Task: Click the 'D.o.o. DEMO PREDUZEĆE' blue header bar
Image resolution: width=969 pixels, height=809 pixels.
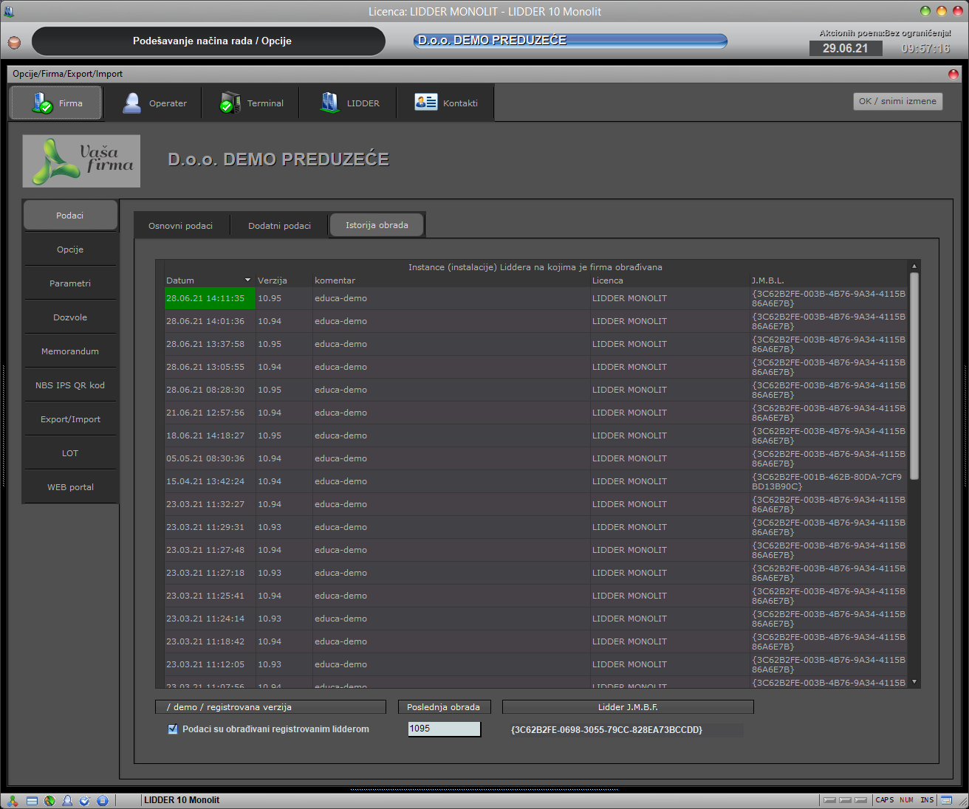Action: pyautogui.click(x=570, y=41)
